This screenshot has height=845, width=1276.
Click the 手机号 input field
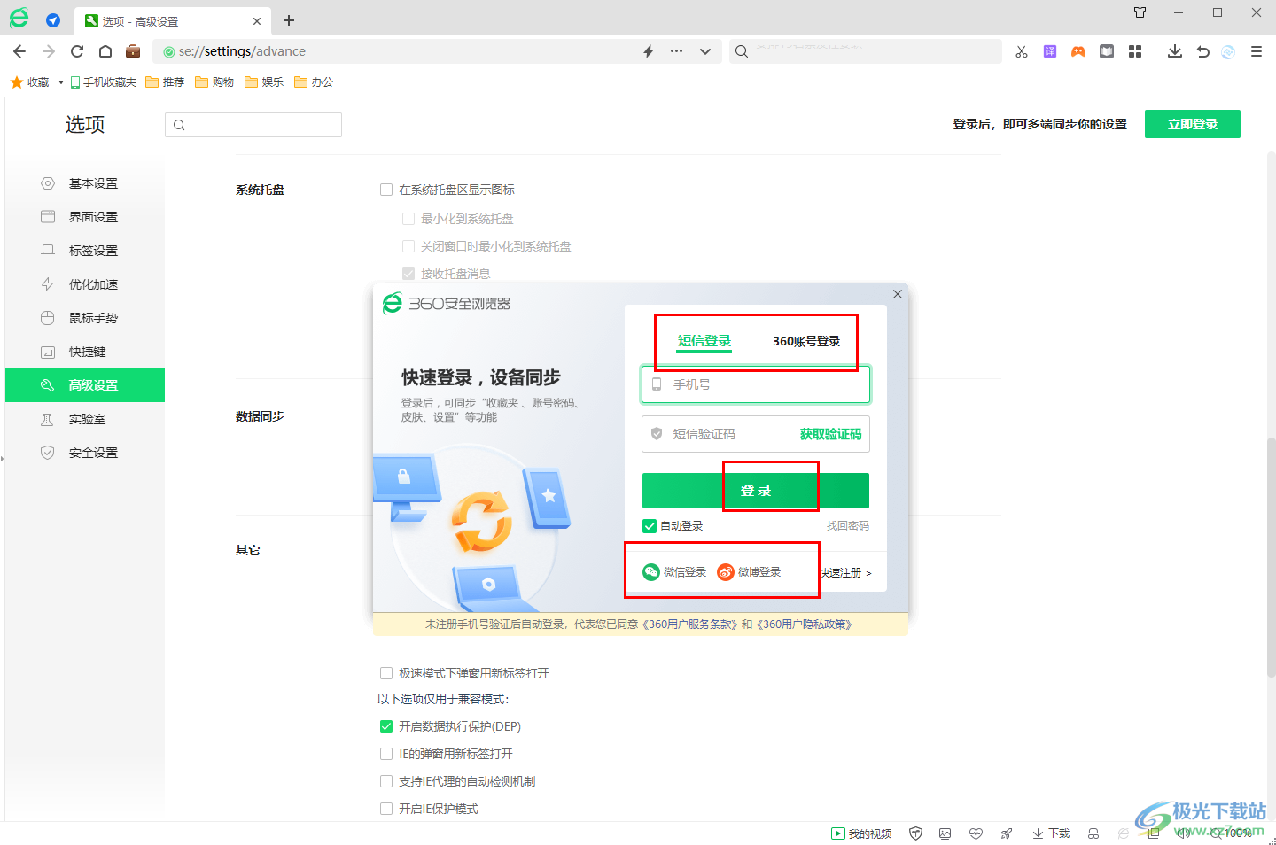(756, 384)
